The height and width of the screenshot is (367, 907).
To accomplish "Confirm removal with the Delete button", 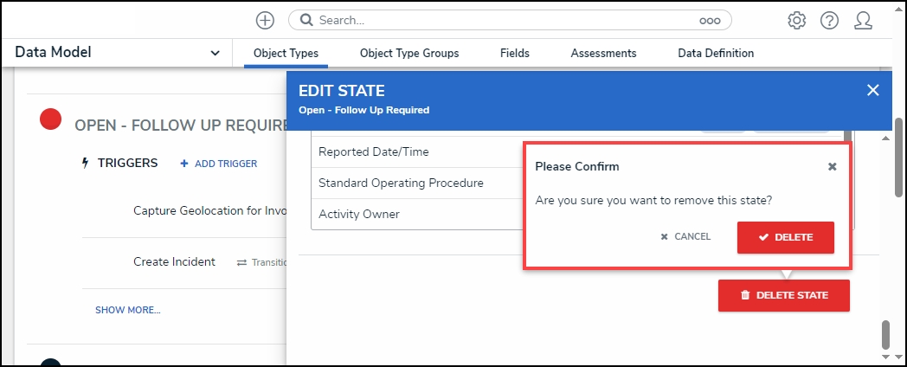I will point(786,237).
